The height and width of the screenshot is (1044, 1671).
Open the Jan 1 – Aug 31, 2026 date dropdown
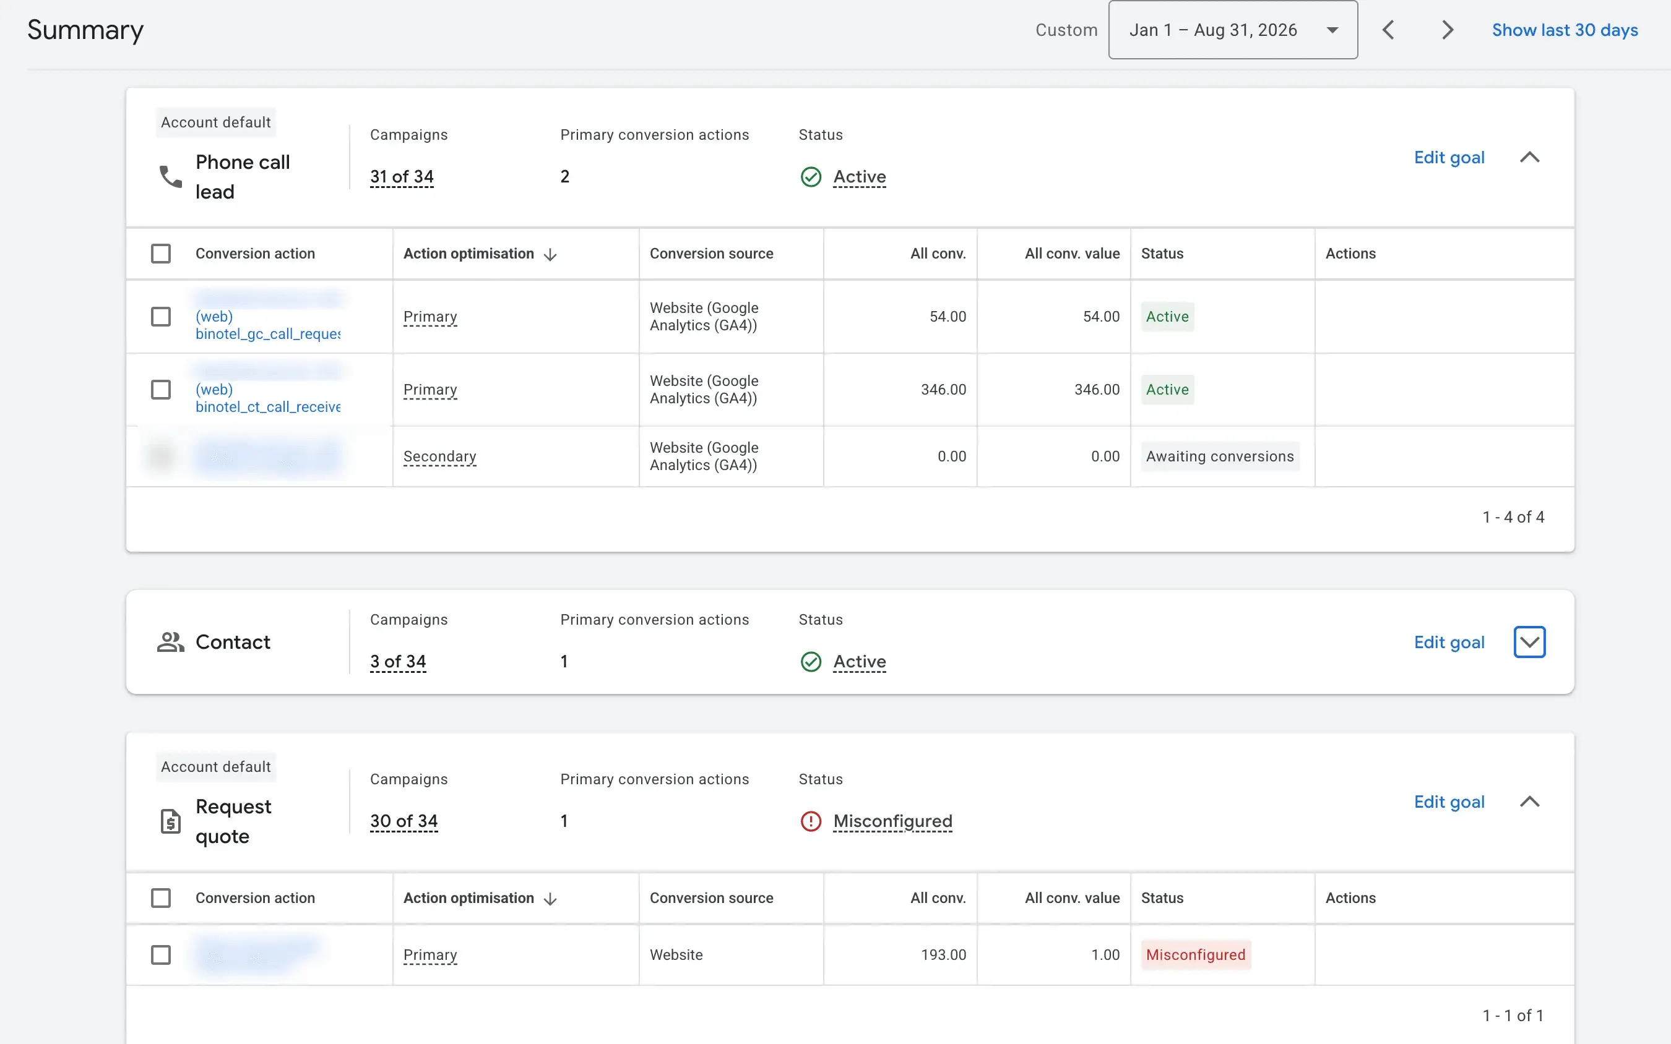click(x=1233, y=30)
